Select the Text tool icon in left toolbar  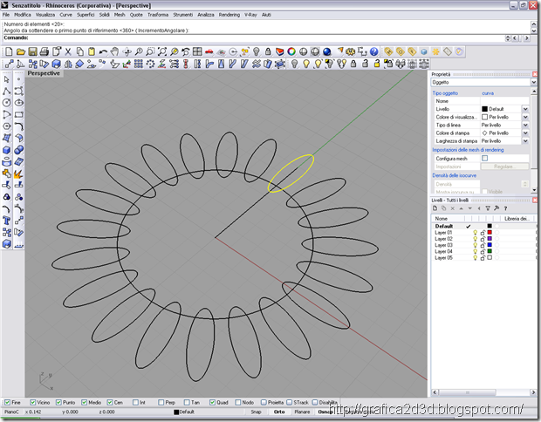pos(7,221)
